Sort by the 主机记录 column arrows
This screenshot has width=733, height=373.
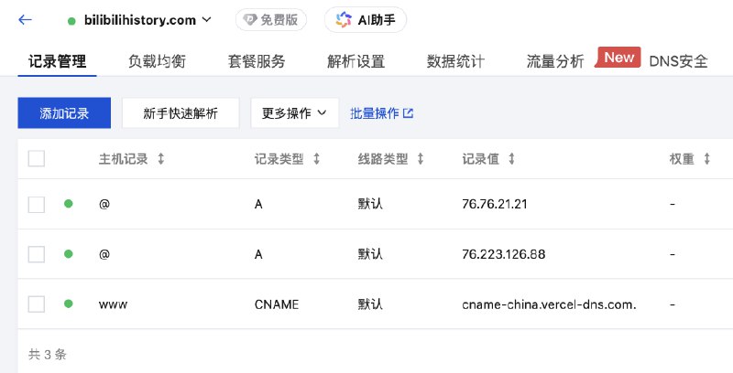pos(161,159)
